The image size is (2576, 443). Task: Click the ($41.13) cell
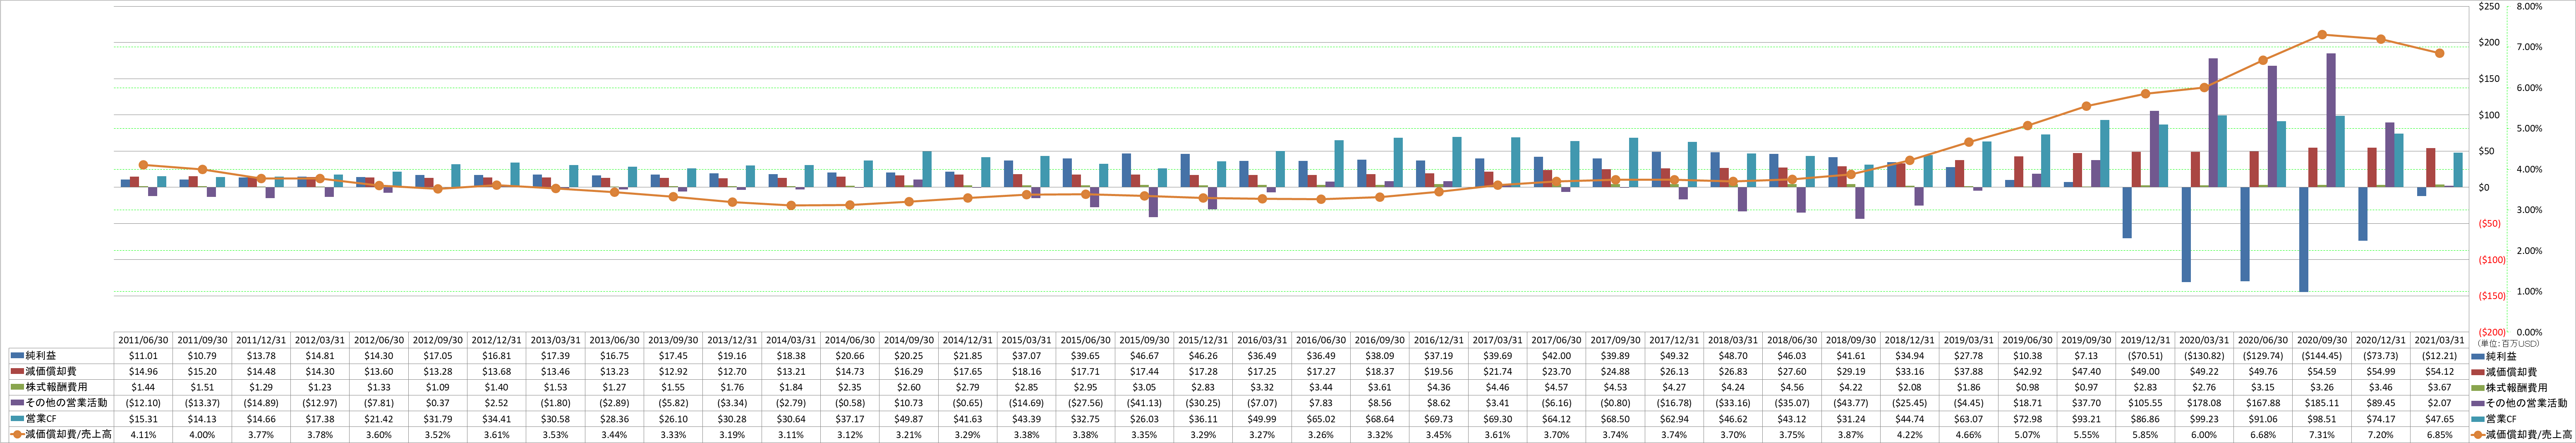coord(1144,403)
